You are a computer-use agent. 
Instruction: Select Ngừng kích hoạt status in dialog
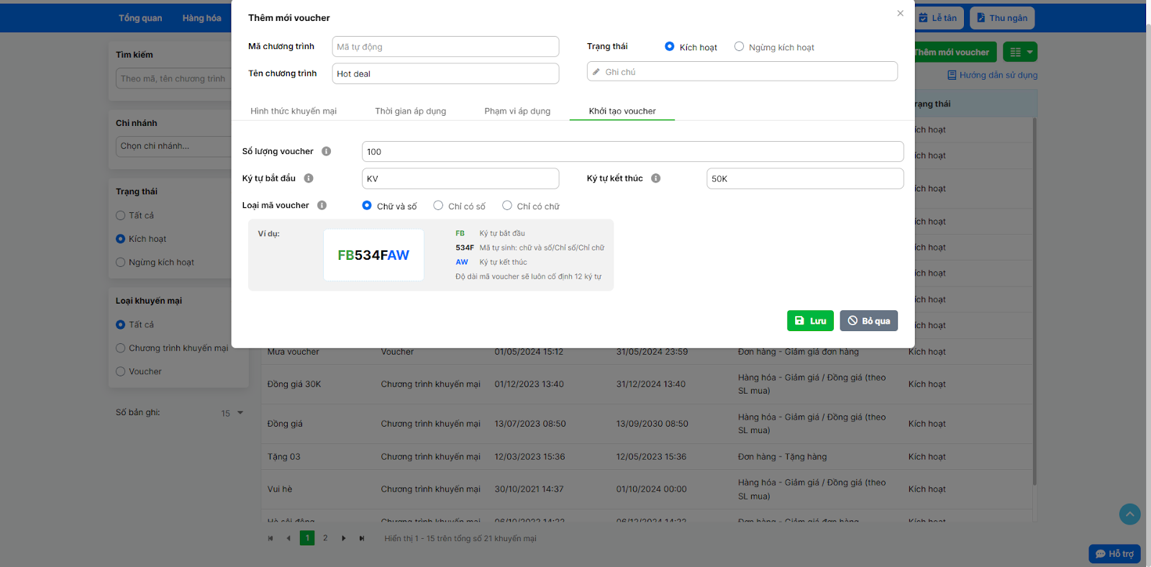(739, 47)
